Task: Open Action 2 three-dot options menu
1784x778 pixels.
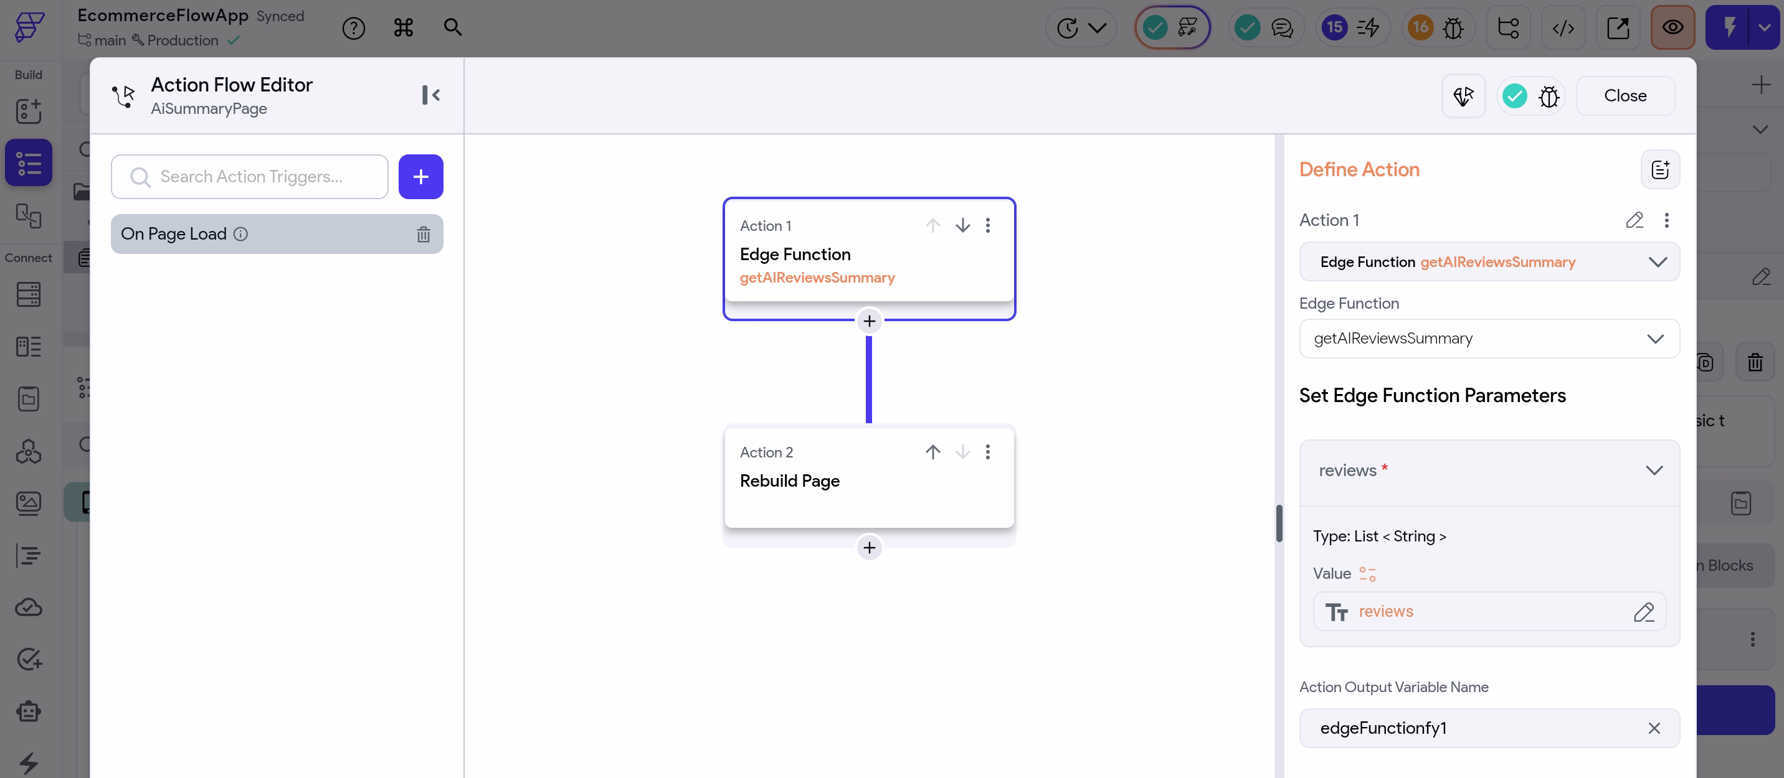Action: click(x=989, y=452)
